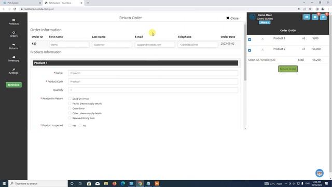Click the Order Date 2023-05-02 value
The height and width of the screenshot is (187, 332).
point(227,44)
